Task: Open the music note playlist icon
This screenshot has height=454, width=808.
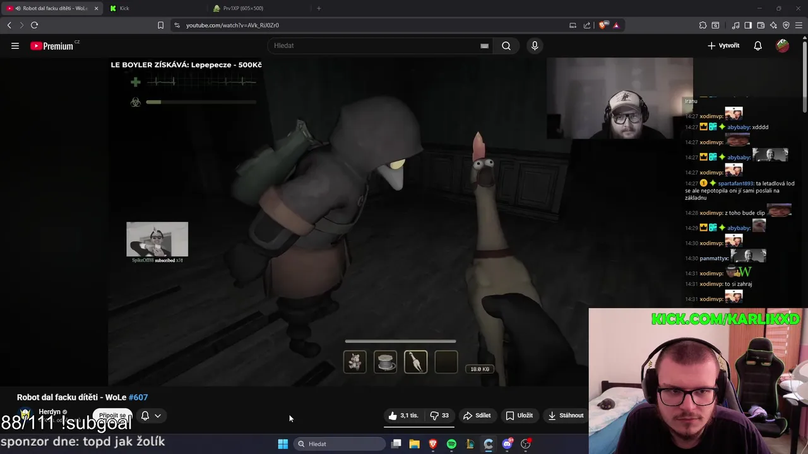Action: (x=735, y=25)
